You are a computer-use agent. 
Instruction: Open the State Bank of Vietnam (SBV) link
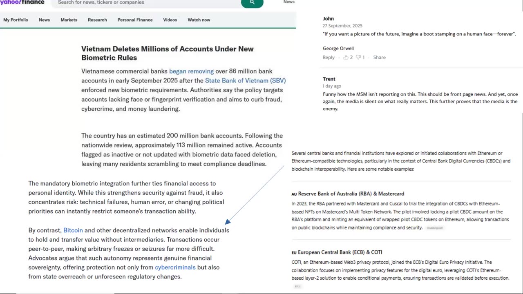pyautogui.click(x=245, y=80)
